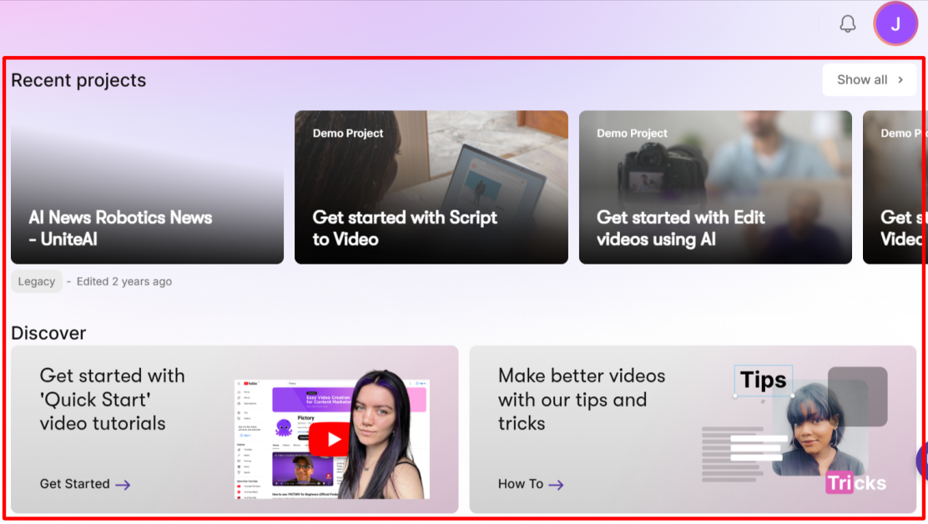Open the tips and tricks card

point(693,430)
